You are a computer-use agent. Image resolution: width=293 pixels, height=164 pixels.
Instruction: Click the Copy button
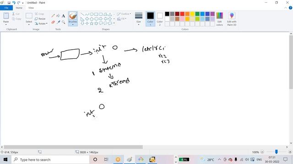click(x=16, y=19)
